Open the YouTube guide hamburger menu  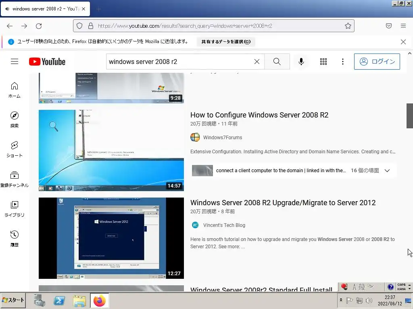point(15,62)
